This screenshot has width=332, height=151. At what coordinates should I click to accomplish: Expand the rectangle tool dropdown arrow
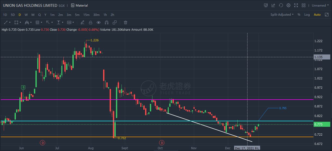tap(20, 22)
